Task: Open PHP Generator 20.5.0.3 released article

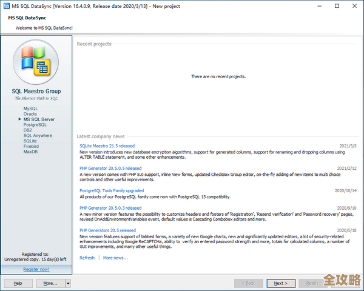Action: click(110, 208)
